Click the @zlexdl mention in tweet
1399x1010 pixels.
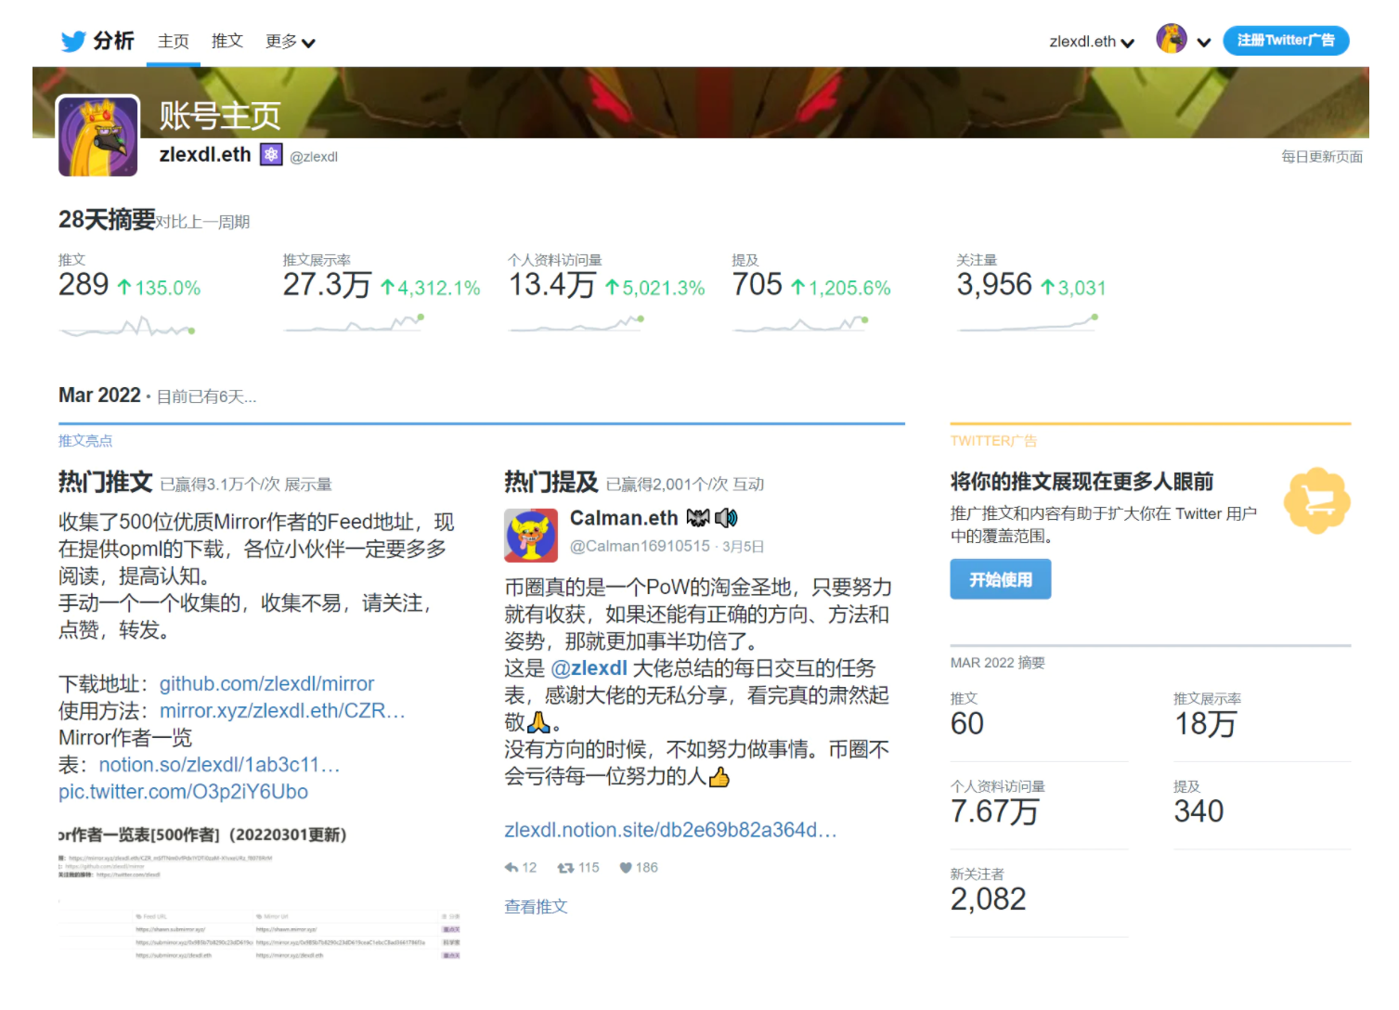589,668
